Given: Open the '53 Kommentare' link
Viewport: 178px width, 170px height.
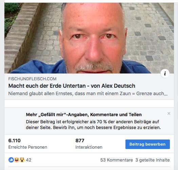Looking at the screenshot, I should coord(117,160).
